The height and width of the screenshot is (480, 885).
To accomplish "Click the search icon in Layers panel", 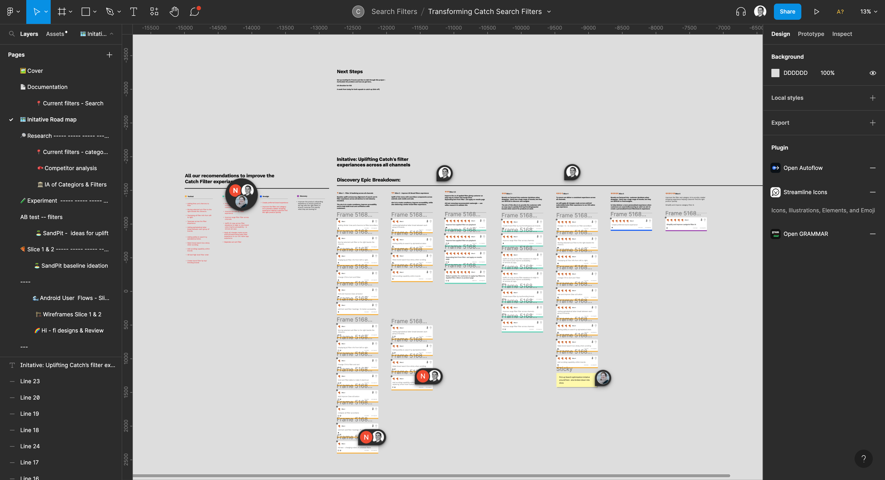I will tap(12, 34).
